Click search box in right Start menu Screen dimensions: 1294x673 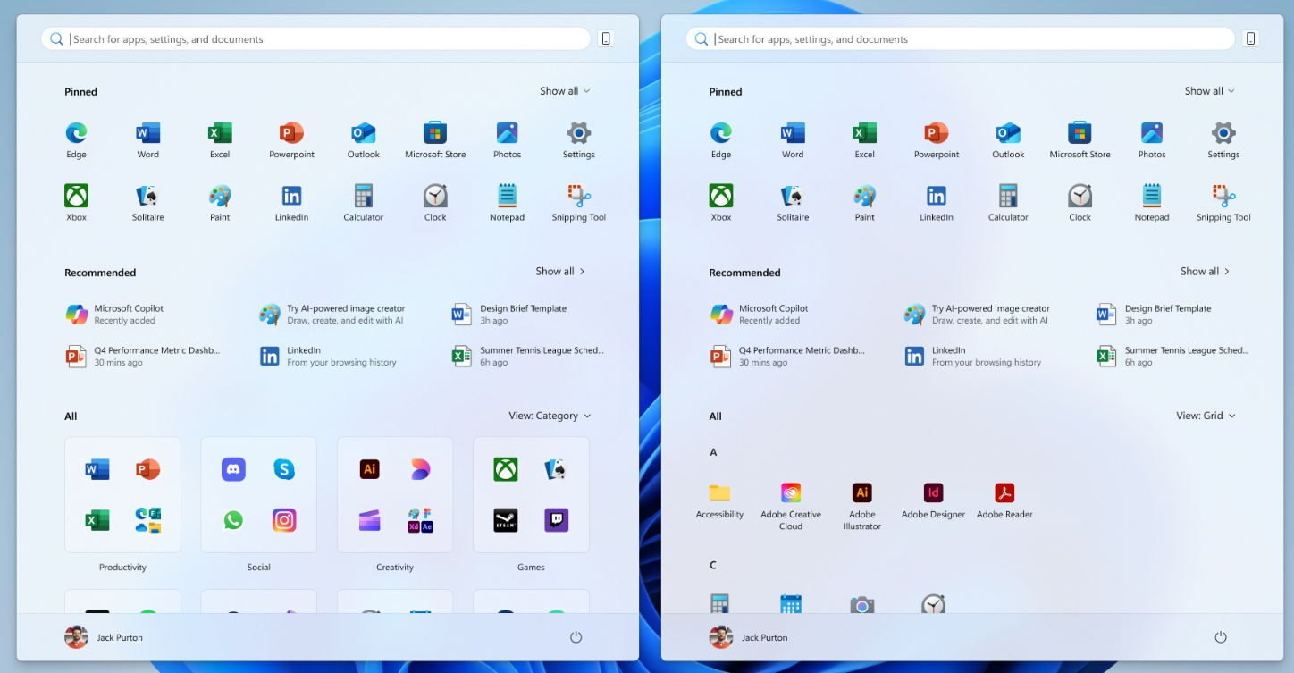pos(961,39)
